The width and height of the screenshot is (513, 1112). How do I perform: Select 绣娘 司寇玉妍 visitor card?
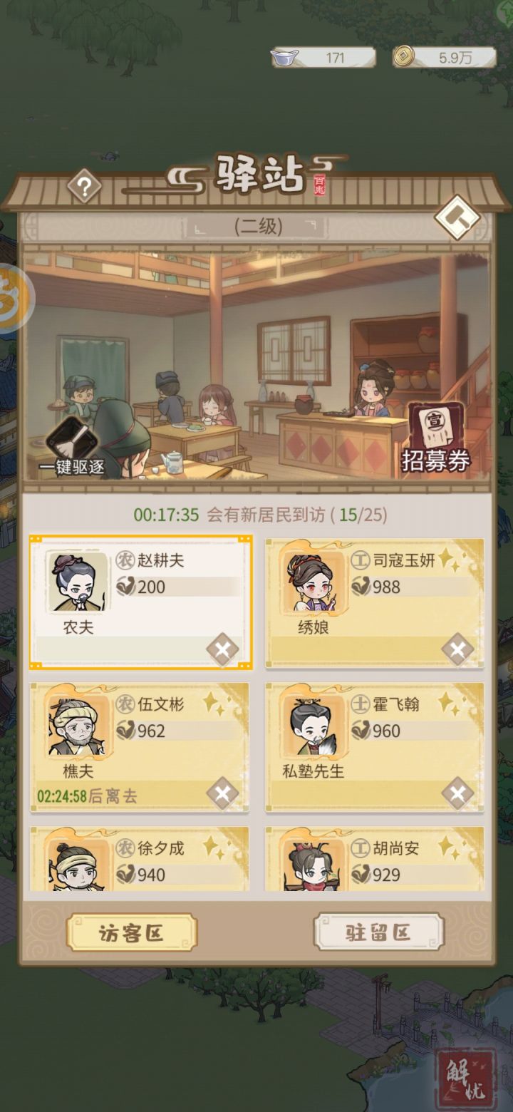(375, 603)
